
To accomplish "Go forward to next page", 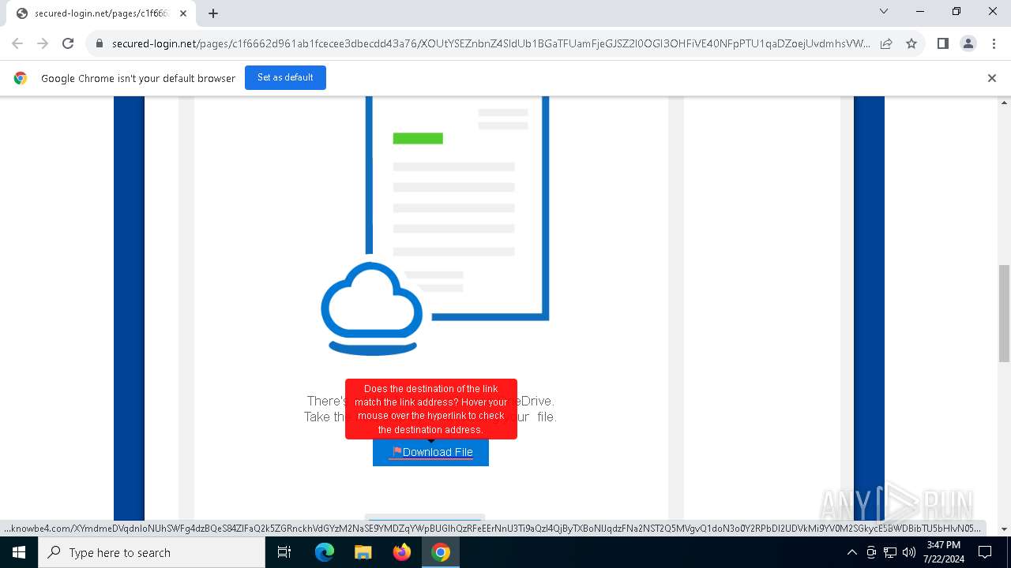I will point(43,43).
